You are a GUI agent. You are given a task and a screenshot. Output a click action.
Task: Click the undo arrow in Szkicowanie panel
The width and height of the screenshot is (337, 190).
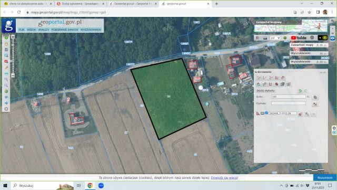(300, 91)
